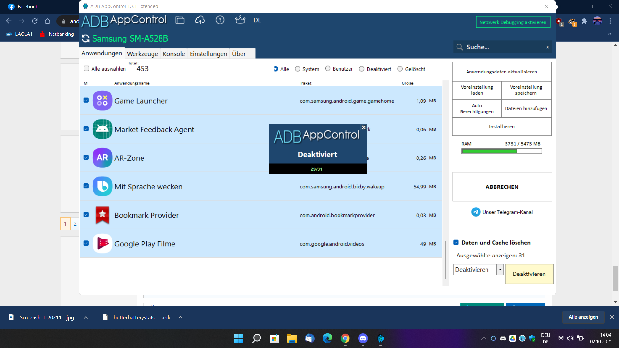Select the Benutzer filter radio button
This screenshot has height=348, width=619.
click(x=328, y=69)
